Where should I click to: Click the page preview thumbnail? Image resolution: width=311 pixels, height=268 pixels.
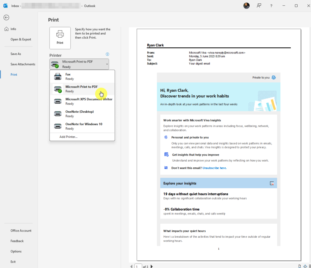tap(219, 145)
